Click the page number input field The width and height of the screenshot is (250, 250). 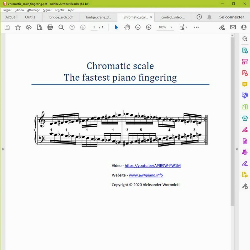[94, 27]
